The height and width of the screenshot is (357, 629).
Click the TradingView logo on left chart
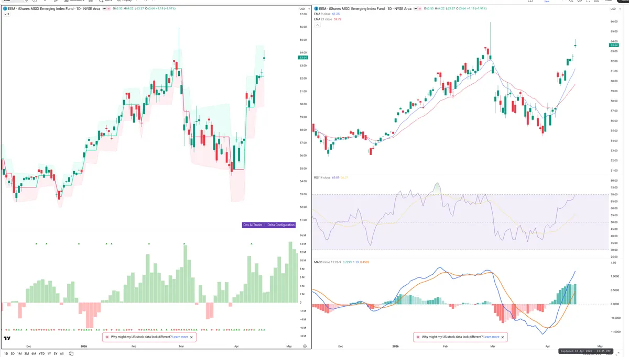(x=7, y=339)
